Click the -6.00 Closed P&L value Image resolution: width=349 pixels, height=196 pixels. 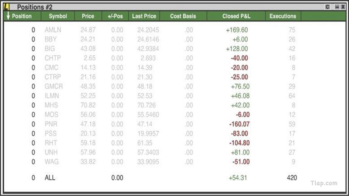pos(243,114)
